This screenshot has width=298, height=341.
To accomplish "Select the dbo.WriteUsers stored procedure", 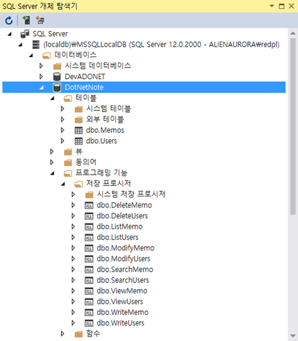I will 120,323.
